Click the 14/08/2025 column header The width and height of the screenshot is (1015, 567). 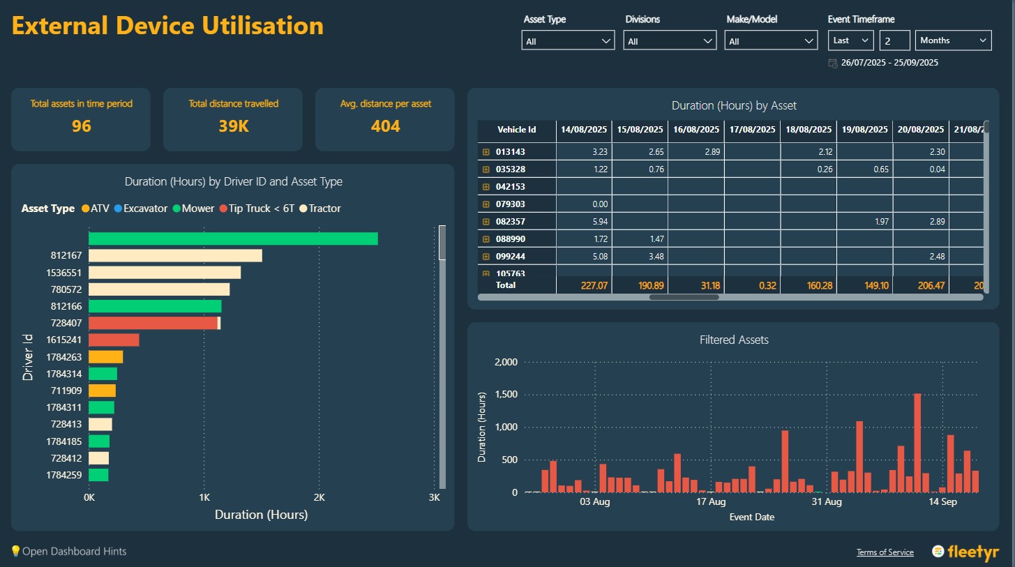coord(584,130)
